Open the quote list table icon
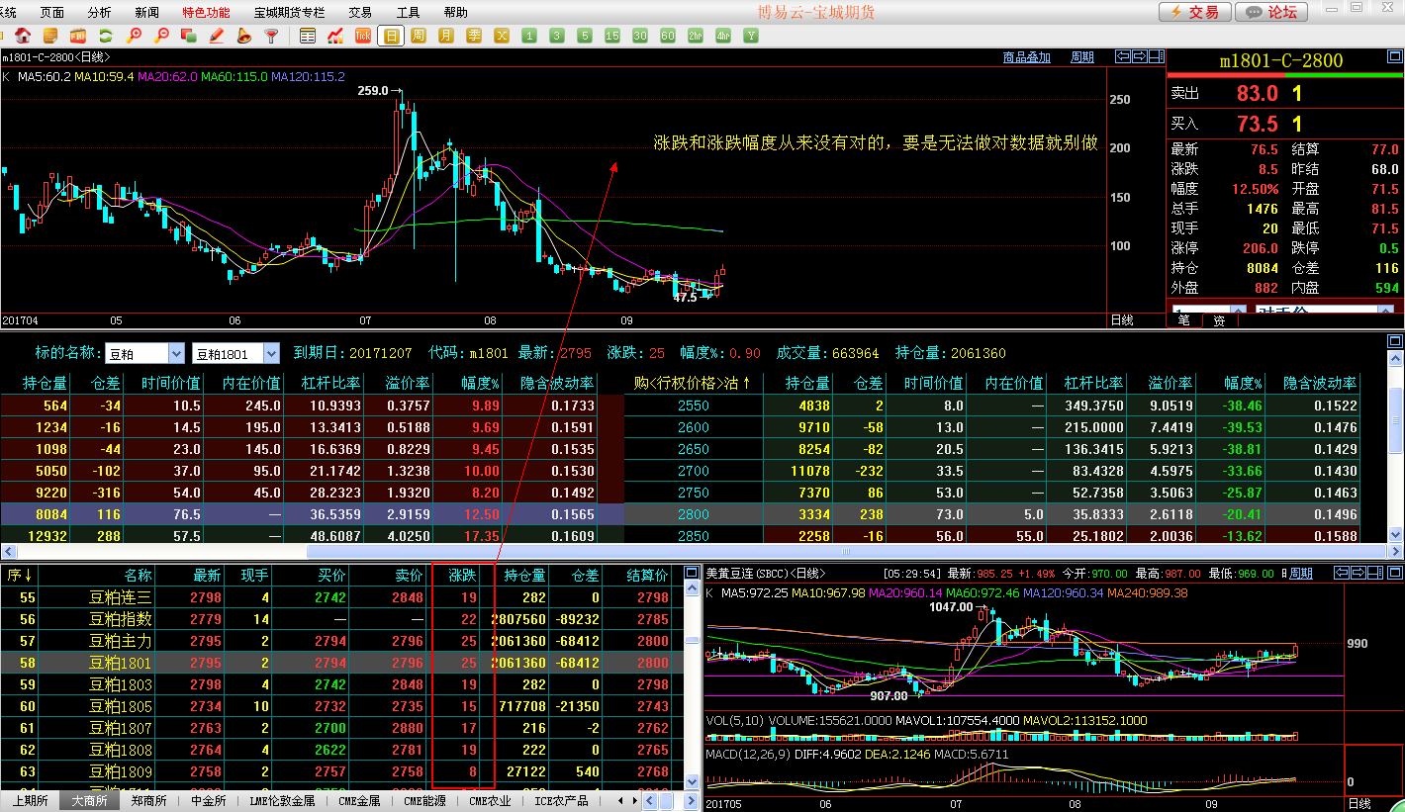1405x812 pixels. coord(308,37)
